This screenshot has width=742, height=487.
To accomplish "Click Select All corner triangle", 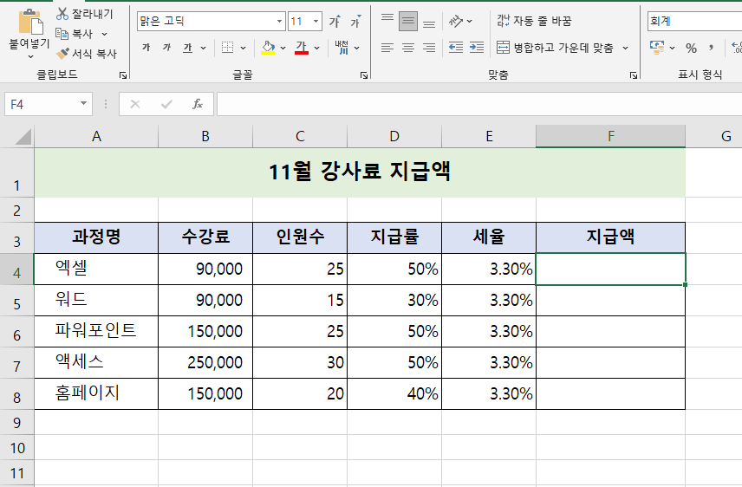I will click(23, 137).
